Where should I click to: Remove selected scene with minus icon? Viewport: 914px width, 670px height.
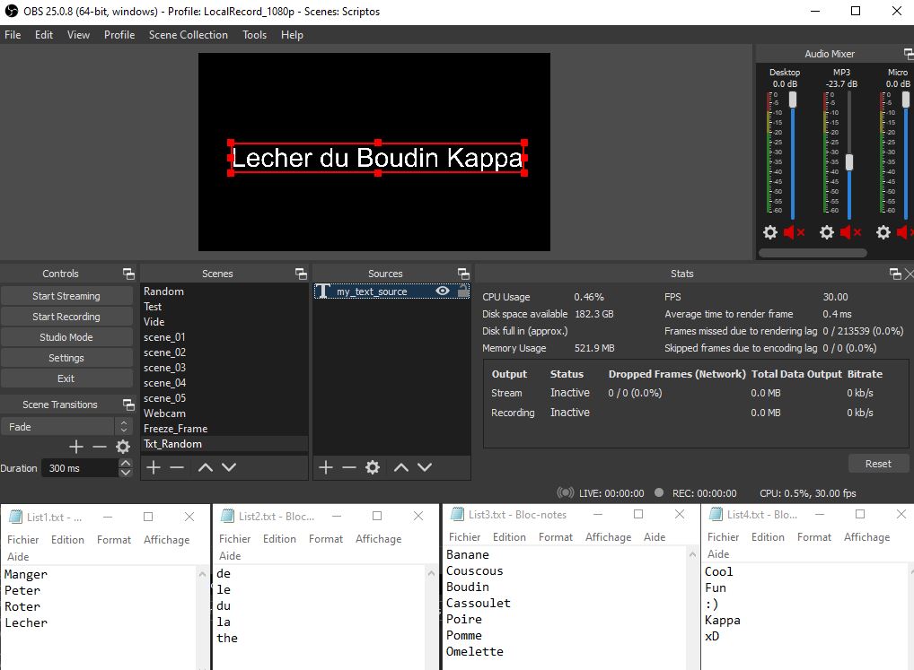pyautogui.click(x=177, y=466)
